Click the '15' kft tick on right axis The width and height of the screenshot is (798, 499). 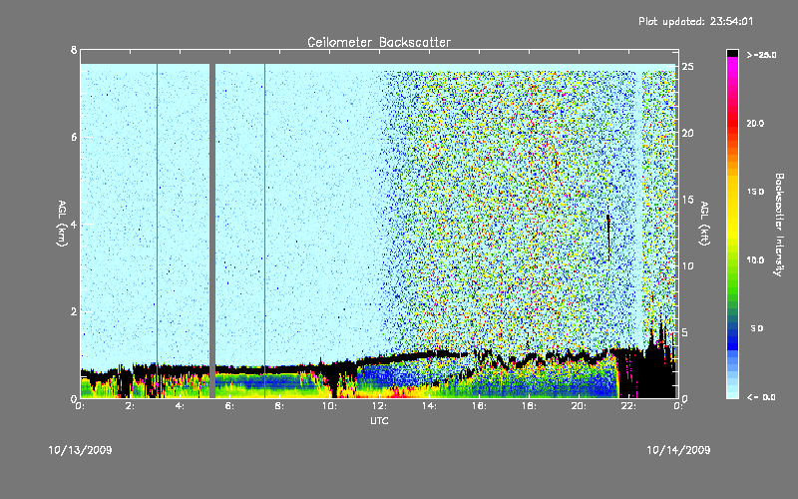pos(688,200)
